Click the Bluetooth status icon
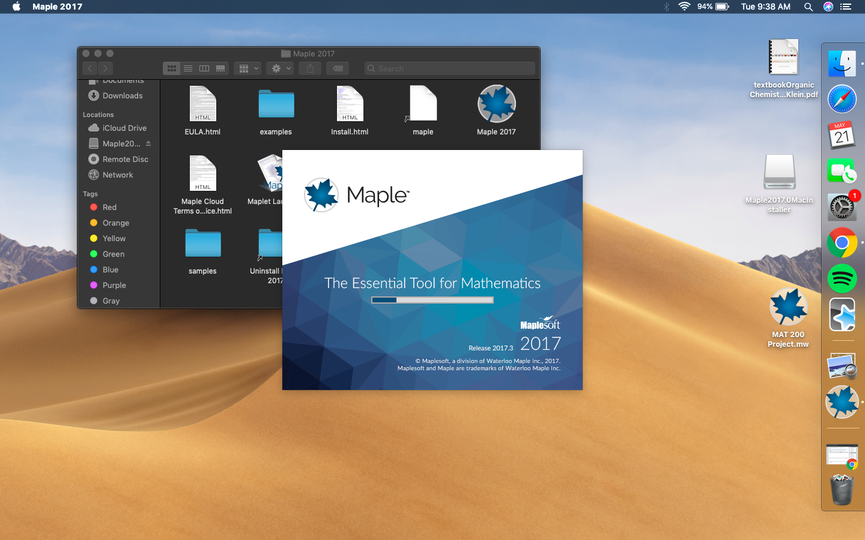The image size is (865, 540). (x=666, y=7)
